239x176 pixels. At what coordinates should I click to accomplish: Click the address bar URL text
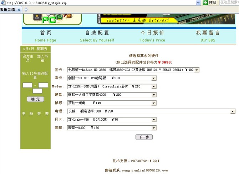click(x=37, y=3)
